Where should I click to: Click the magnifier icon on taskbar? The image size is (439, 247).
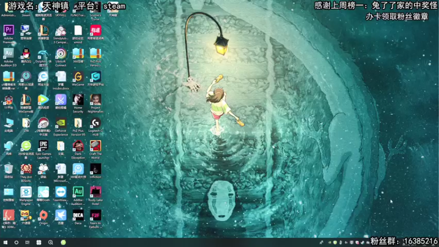50,243
